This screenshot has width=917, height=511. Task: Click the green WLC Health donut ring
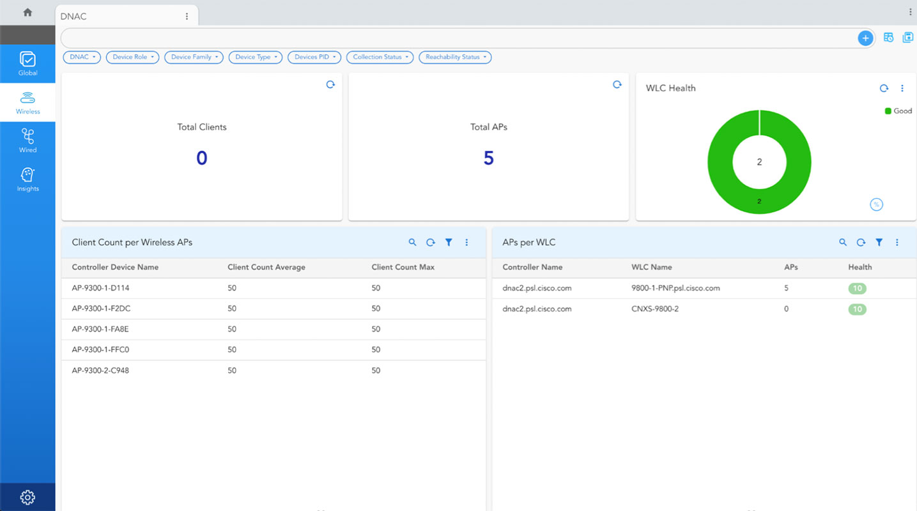pyautogui.click(x=759, y=201)
